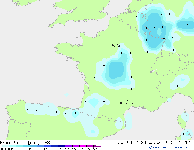Click precipitation value 4 in central France
This screenshot has height=150, width=194.
(x=113, y=65)
